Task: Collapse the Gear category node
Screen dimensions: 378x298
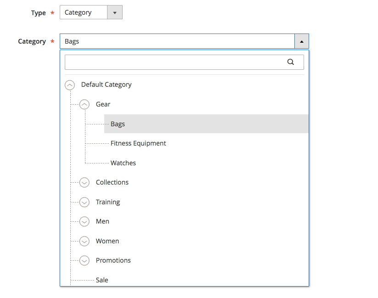Action: tap(85, 104)
